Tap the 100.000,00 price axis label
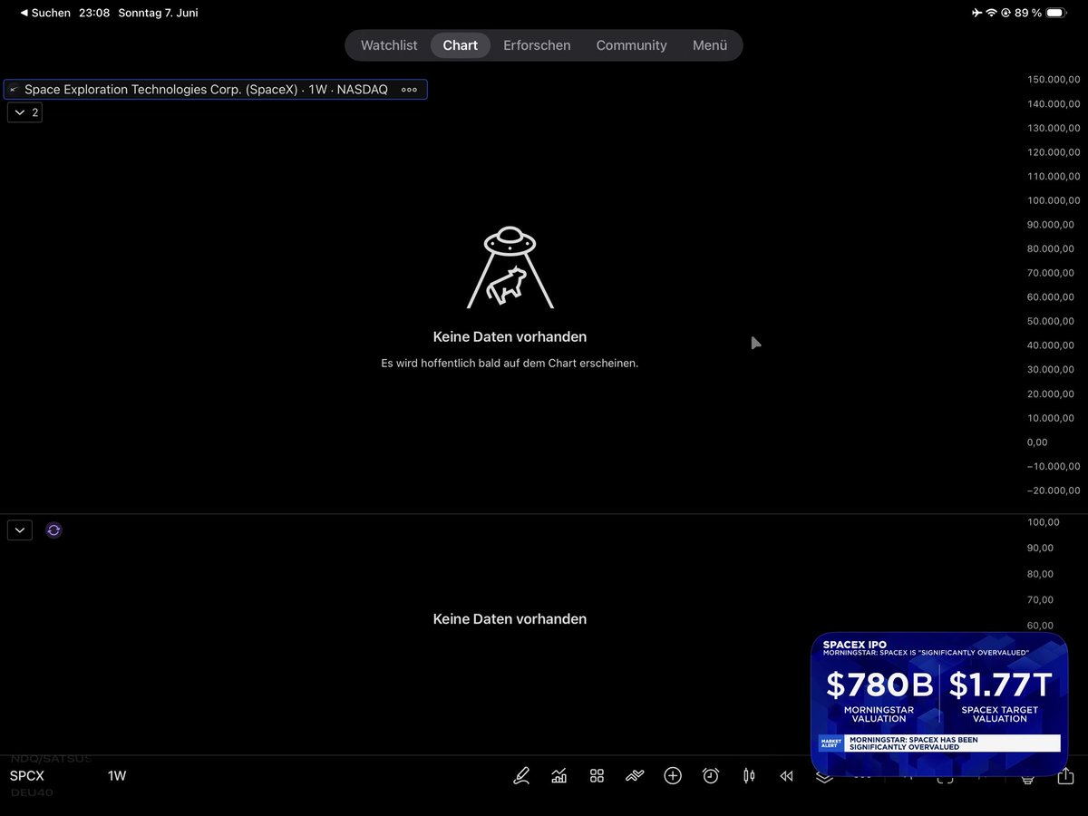 pos(1054,200)
